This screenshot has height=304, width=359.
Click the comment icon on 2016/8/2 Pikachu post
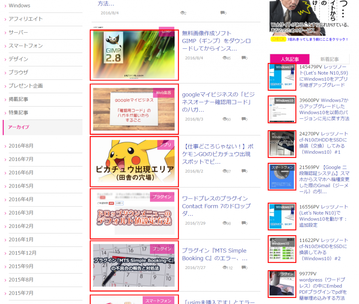[x=244, y=171]
